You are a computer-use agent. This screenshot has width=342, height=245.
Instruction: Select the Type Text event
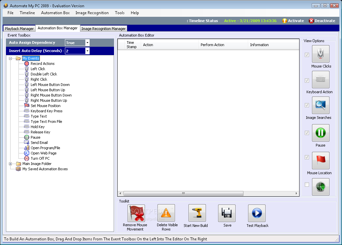39,116
